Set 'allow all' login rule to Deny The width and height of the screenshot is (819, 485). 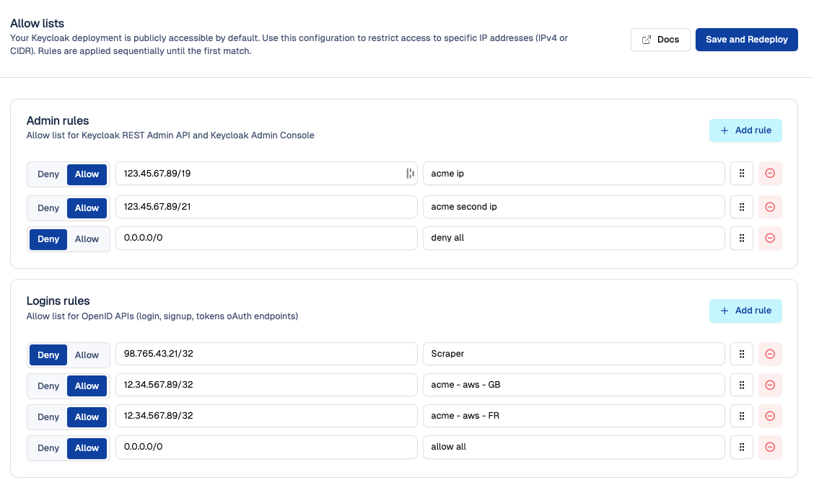click(x=48, y=448)
